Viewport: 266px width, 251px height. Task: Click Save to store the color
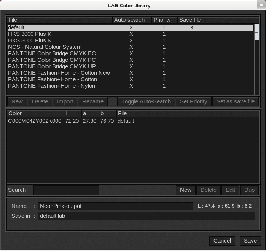pos(250,241)
